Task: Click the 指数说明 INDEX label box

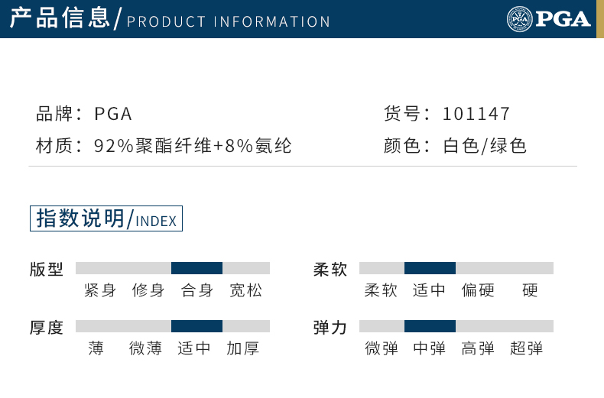Action: tap(106, 218)
